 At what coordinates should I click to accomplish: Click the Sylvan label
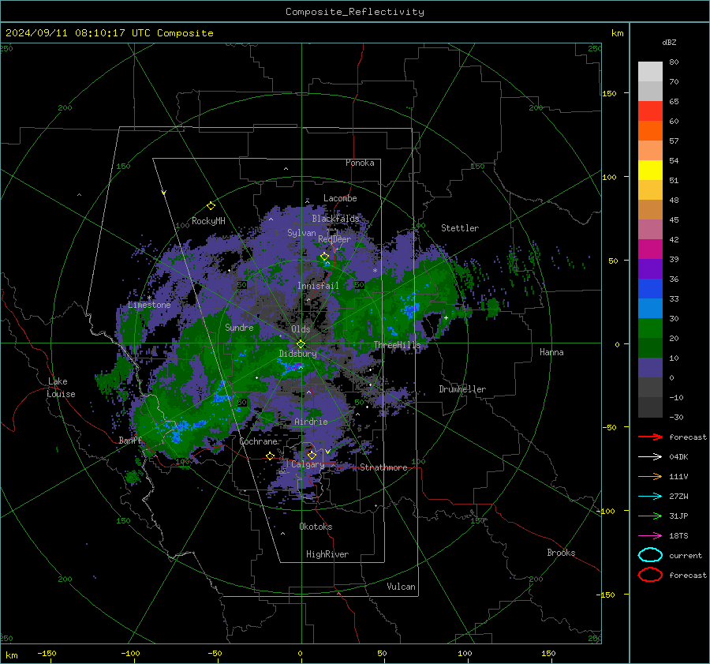click(x=301, y=233)
